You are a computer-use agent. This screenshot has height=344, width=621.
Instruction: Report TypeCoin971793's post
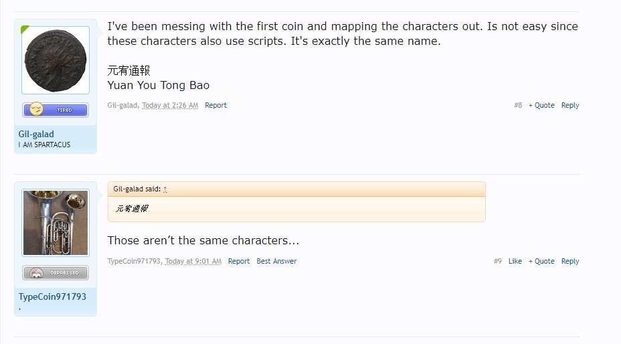click(239, 261)
